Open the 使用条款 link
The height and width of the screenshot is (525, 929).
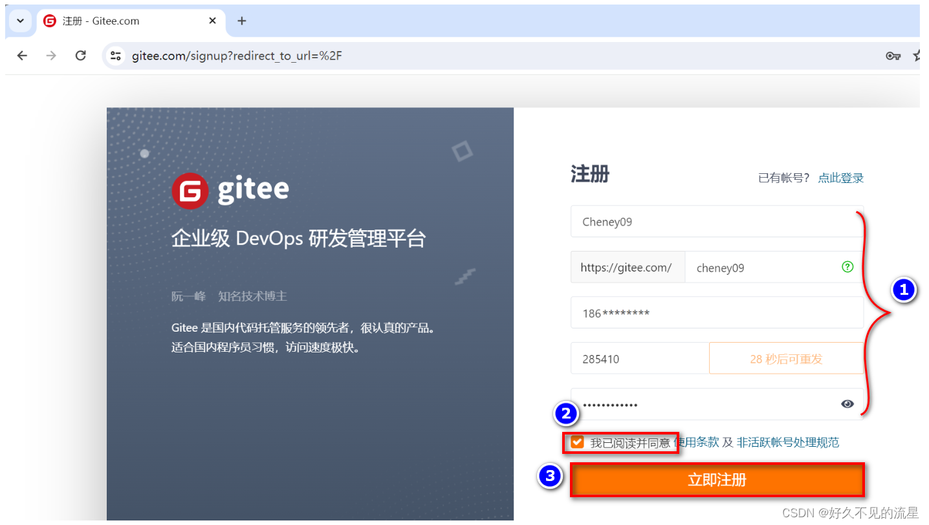(x=697, y=442)
